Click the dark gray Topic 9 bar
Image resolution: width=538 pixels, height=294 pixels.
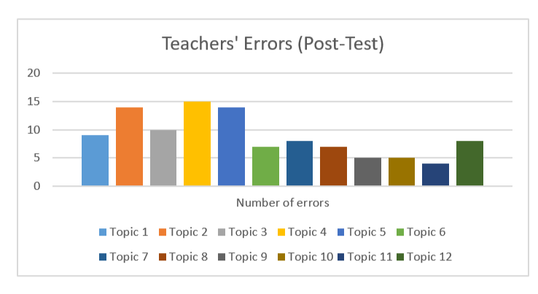(368, 171)
